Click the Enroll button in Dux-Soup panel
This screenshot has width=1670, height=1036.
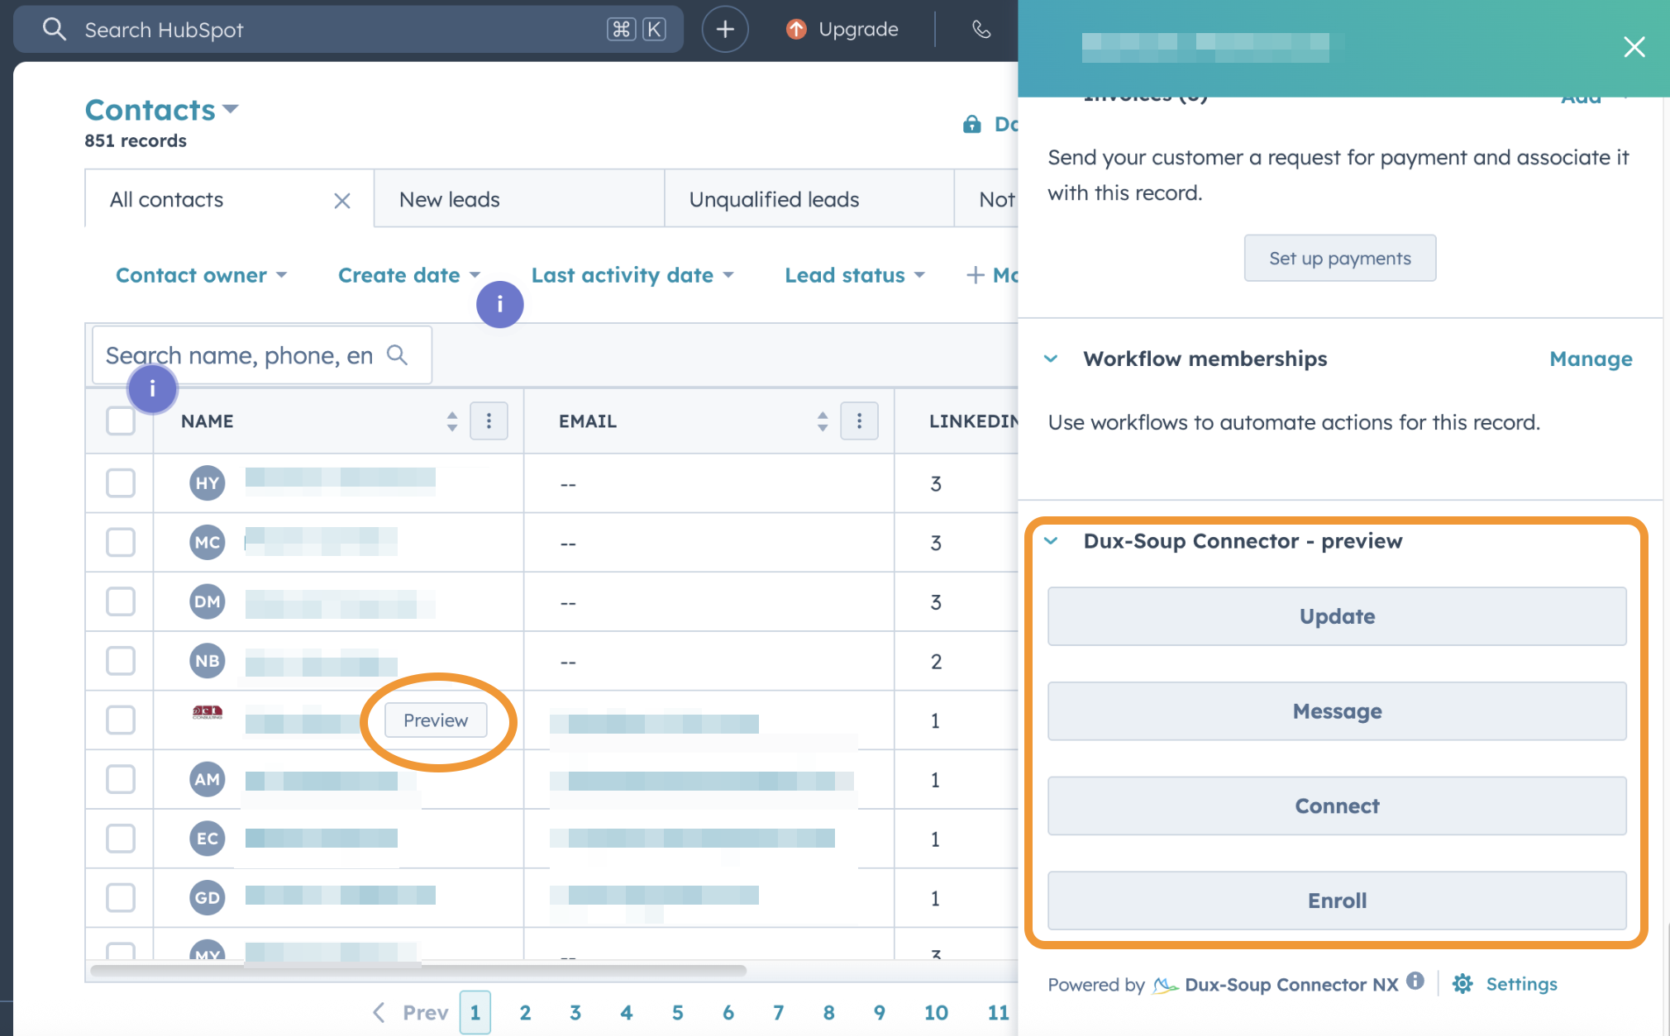[1336, 901]
